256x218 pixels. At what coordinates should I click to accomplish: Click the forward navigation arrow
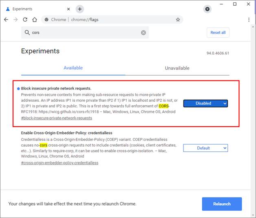click(x=15, y=20)
